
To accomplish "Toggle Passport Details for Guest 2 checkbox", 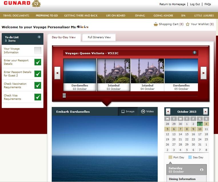I will (x=38, y=74).
